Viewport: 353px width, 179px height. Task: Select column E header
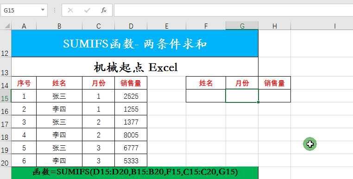pos(167,26)
